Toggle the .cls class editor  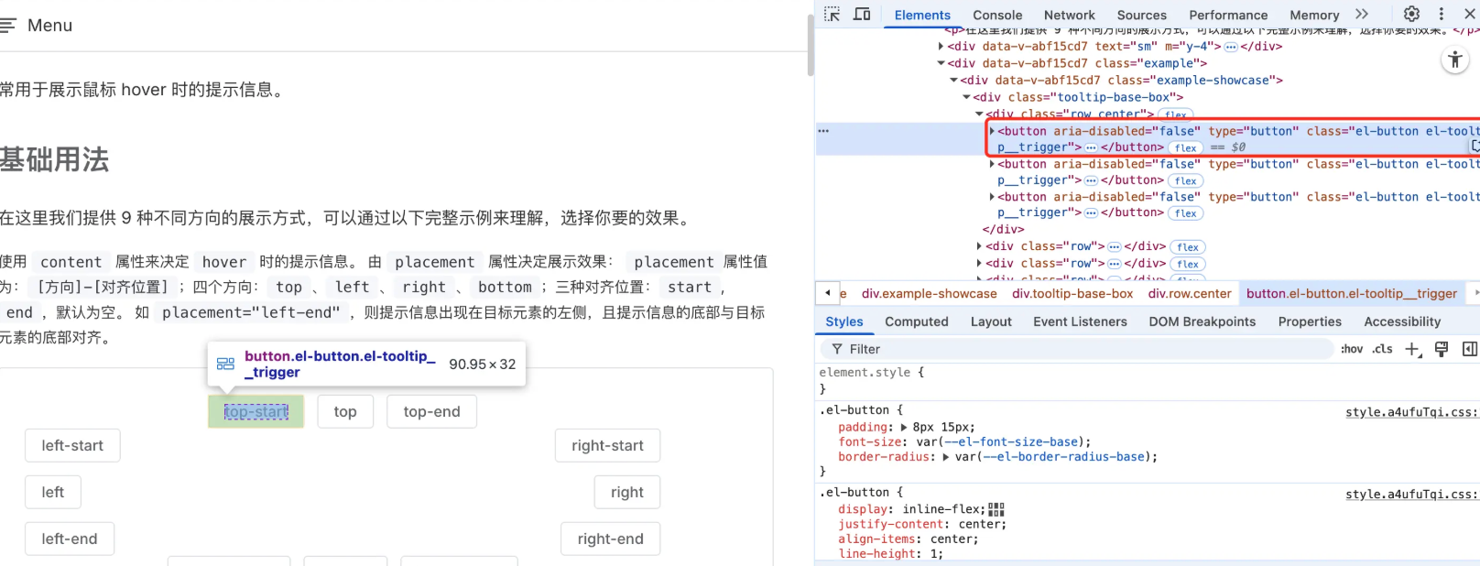tap(1382, 349)
